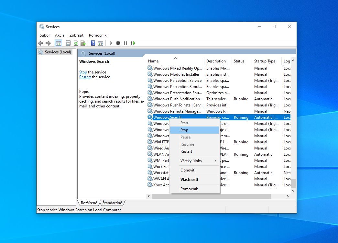
Task: Click gear icon of Work Folders row
Action: pyautogui.click(x=150, y=166)
